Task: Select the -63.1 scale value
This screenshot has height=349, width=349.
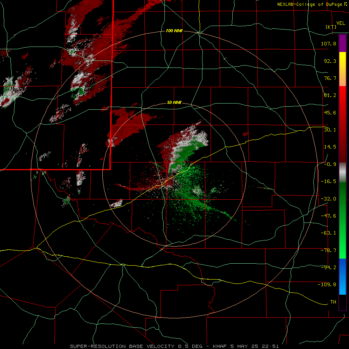Action: point(328,233)
